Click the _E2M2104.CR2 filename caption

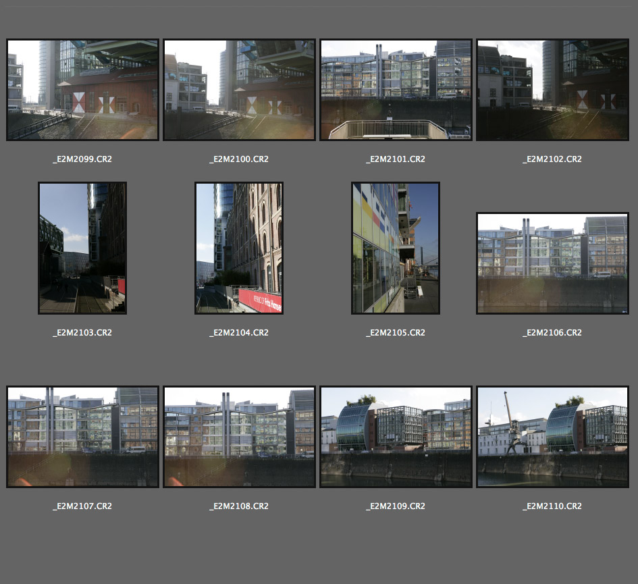coord(239,333)
